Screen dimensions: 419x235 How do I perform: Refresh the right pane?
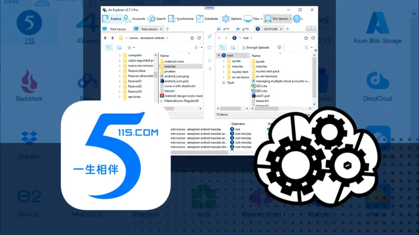(x=313, y=38)
